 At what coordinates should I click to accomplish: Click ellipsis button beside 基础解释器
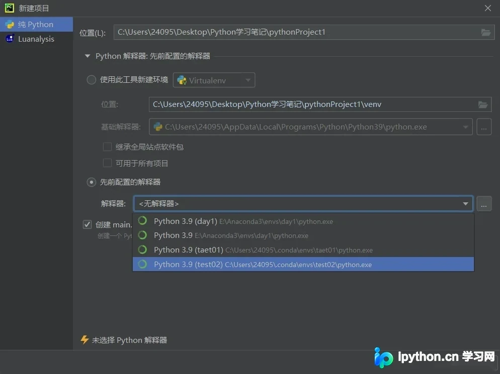coord(484,127)
